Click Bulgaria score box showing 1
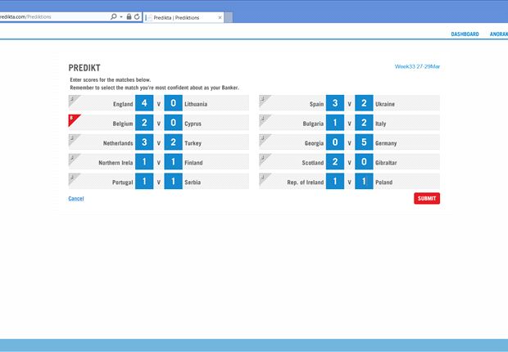 335,123
